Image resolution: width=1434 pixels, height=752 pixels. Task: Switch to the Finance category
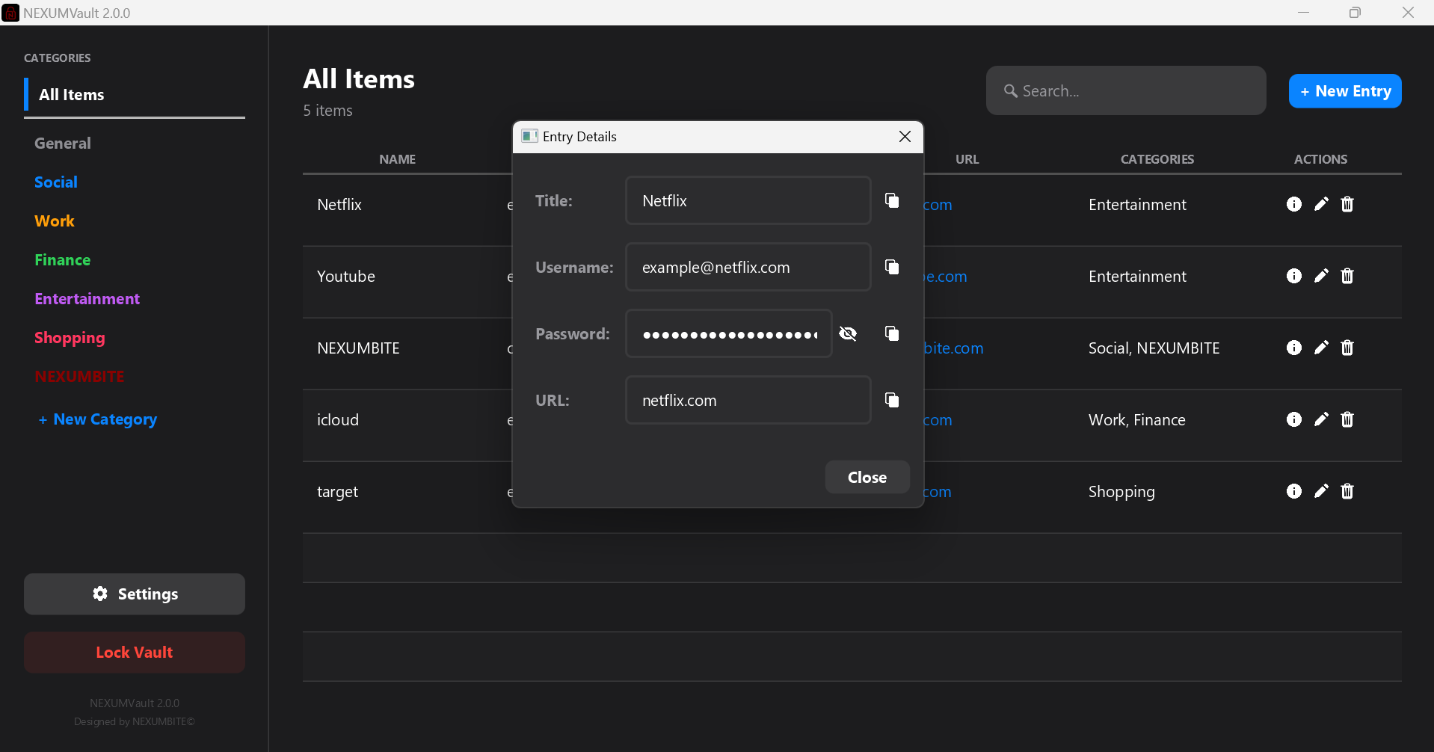pyautogui.click(x=62, y=259)
